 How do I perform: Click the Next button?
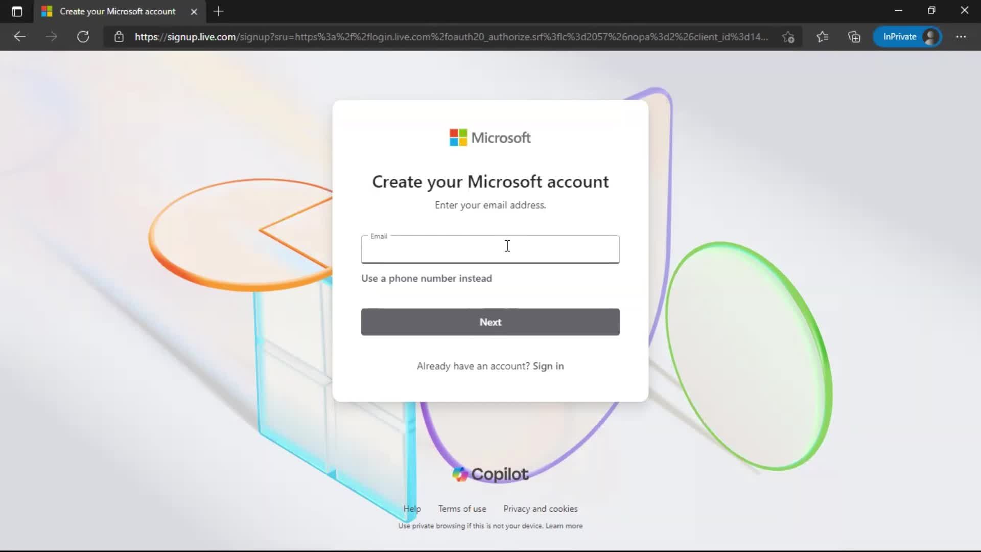490,322
